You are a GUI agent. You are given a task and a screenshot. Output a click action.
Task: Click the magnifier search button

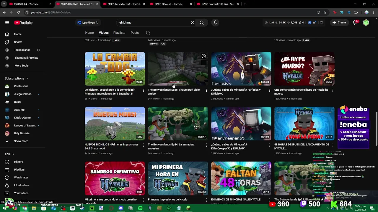pyautogui.click(x=202, y=22)
